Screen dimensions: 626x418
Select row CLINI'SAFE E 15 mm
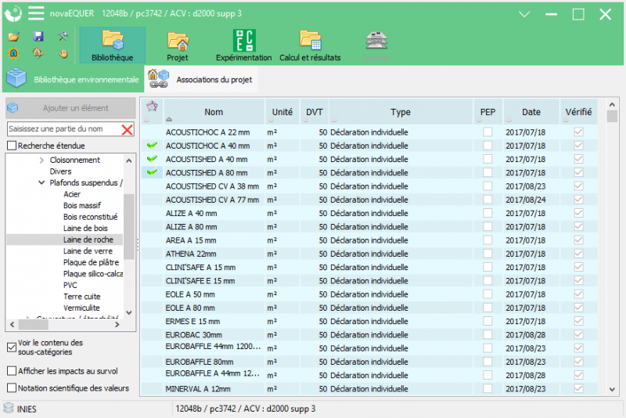click(369, 281)
